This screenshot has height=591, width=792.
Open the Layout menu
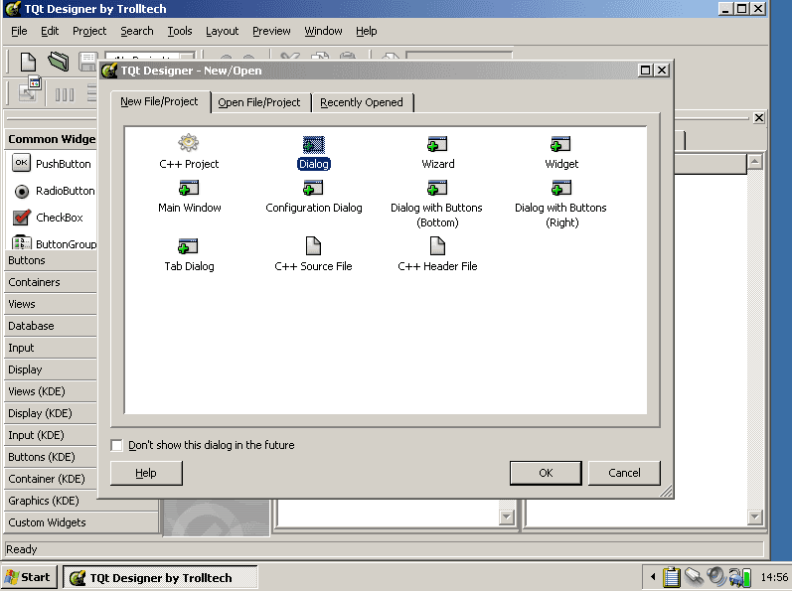(x=222, y=32)
